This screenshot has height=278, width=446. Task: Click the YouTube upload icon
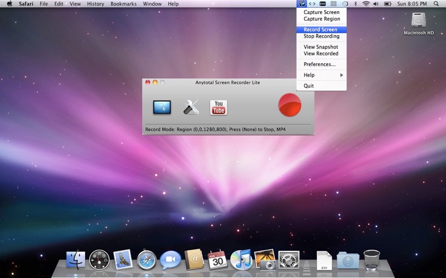(219, 107)
